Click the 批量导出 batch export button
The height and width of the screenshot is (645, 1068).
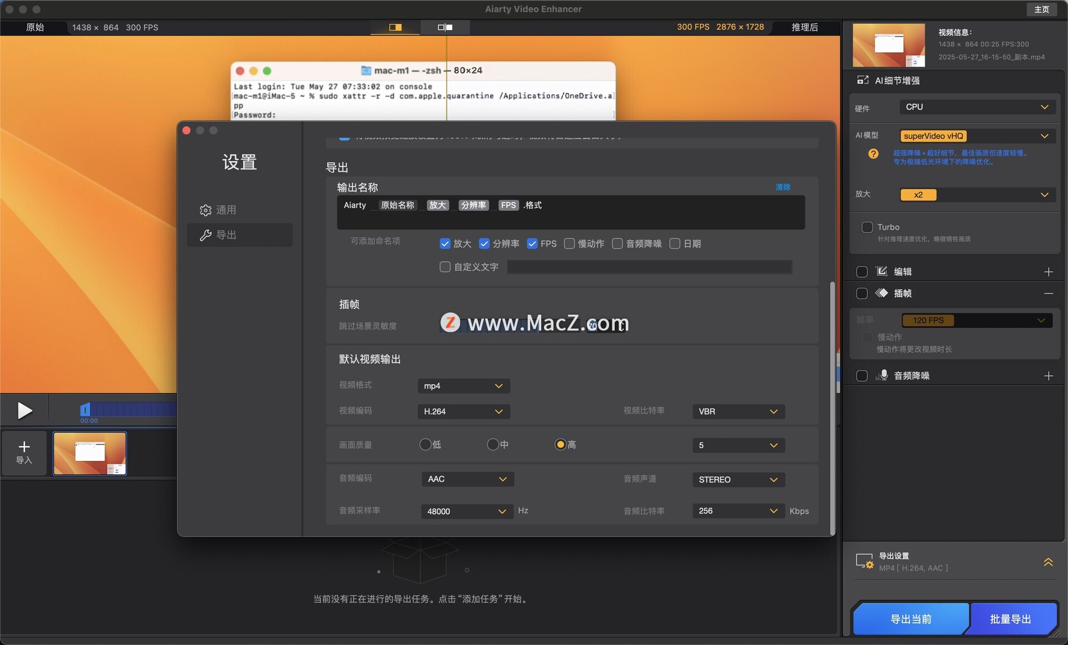[1011, 619]
